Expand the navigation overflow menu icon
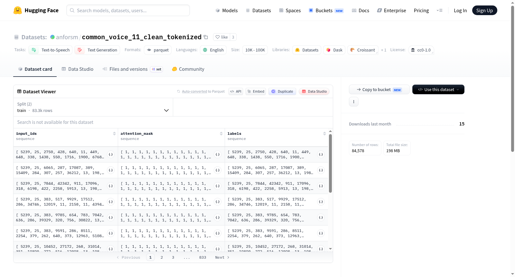The image size is (515, 277). tap(439, 10)
